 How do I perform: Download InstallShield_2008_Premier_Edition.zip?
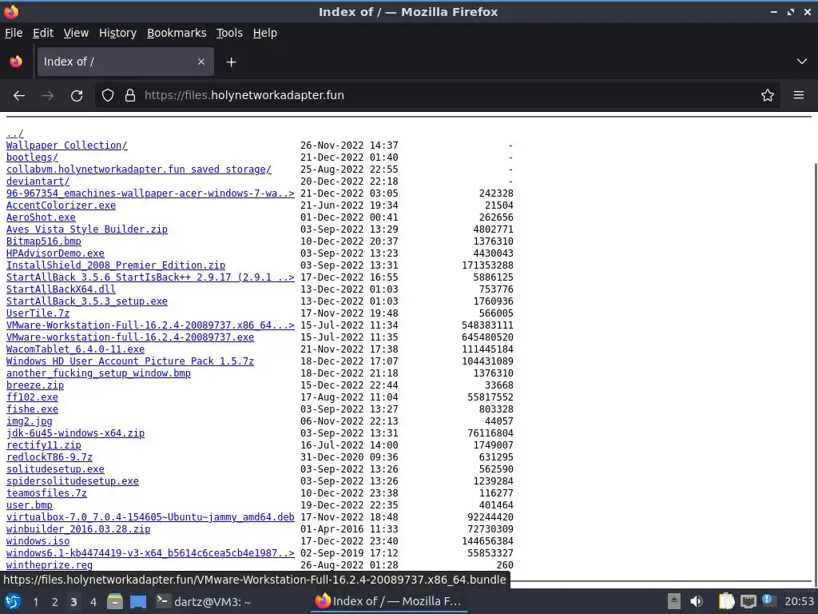[116, 265]
